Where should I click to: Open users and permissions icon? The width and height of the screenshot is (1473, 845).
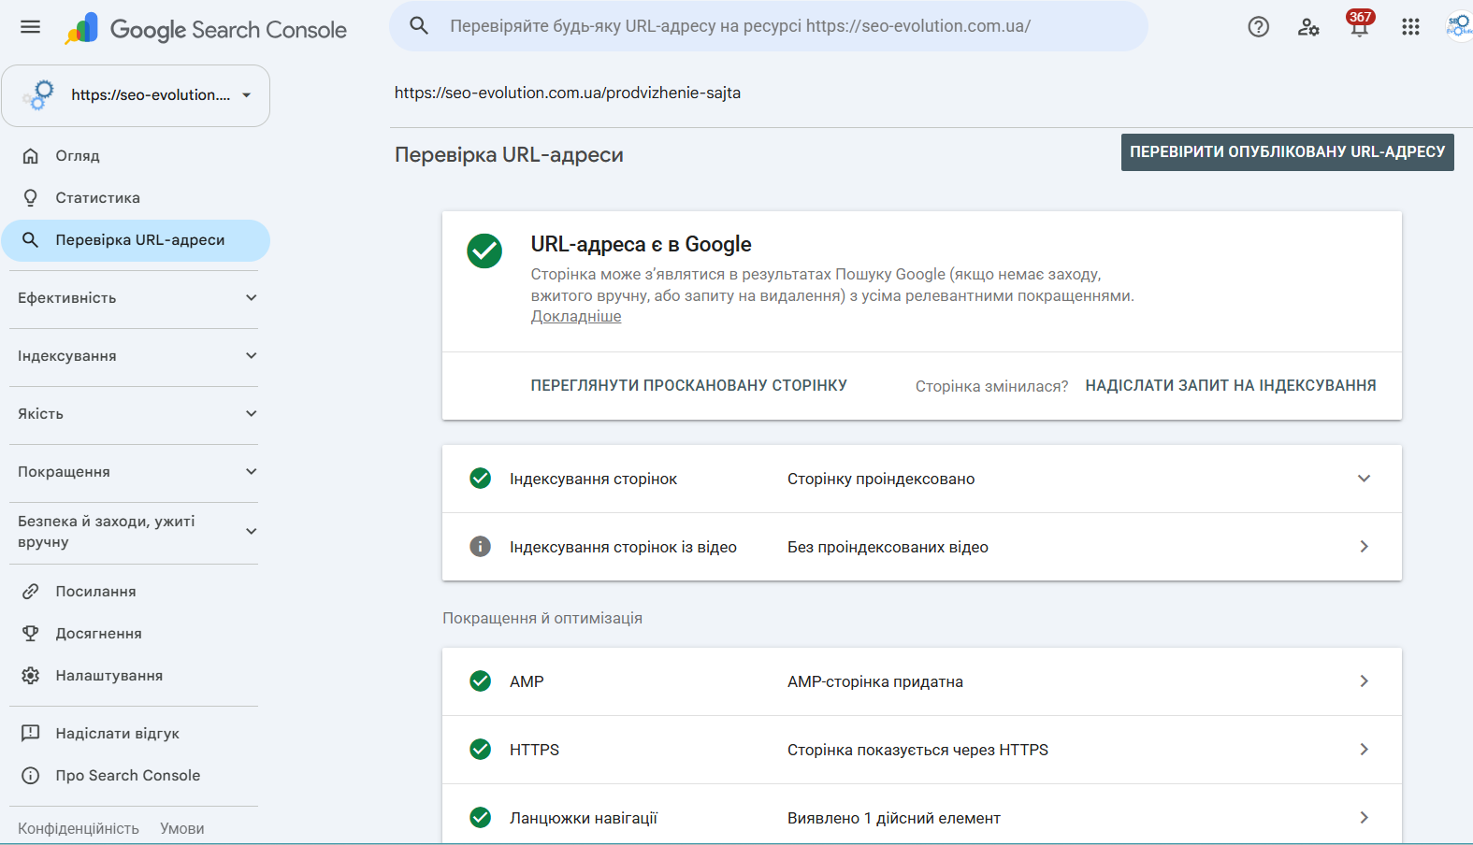pos(1308,27)
